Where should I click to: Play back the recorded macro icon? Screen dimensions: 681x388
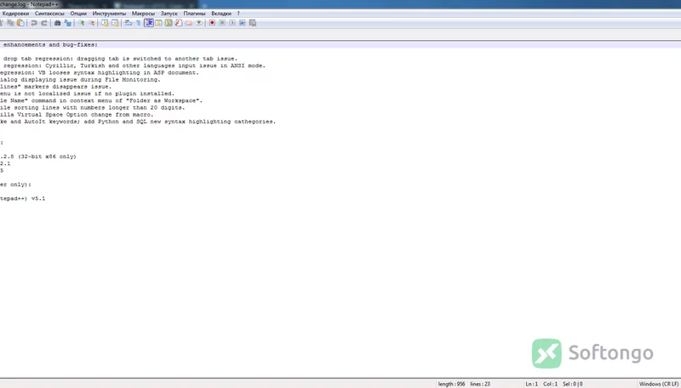[x=232, y=23]
